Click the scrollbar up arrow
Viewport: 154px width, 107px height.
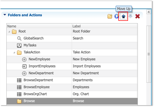pyautogui.click(x=149, y=12)
